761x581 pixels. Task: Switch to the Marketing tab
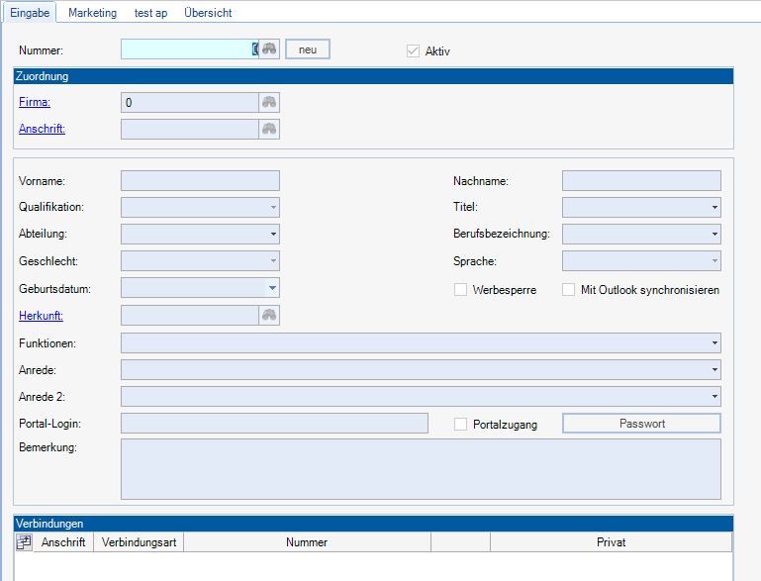[x=92, y=13]
